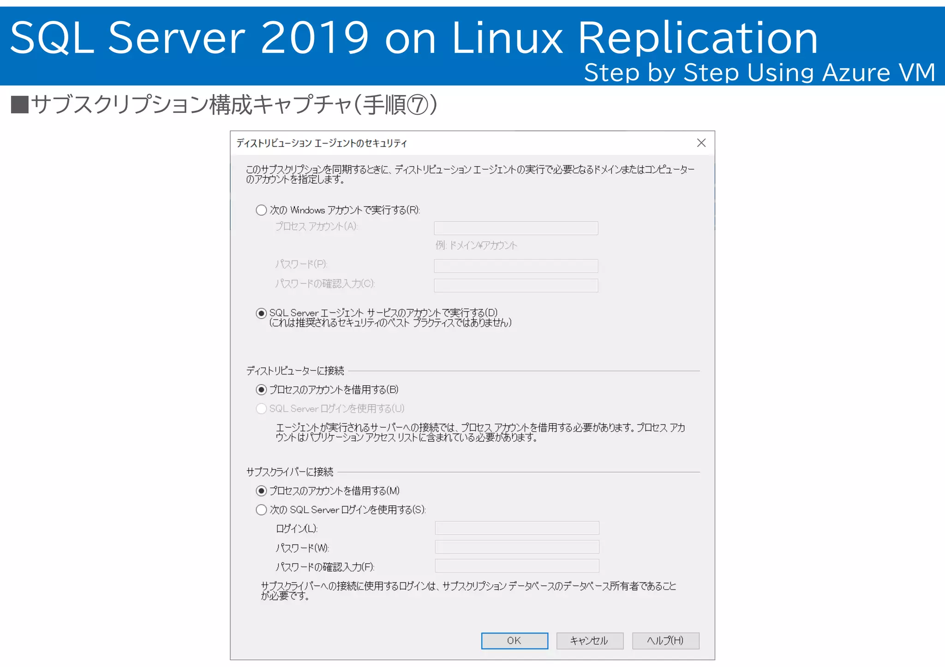This screenshot has width=945, height=667.
Task: Click the Windows password (P) input field
Action: click(x=516, y=266)
